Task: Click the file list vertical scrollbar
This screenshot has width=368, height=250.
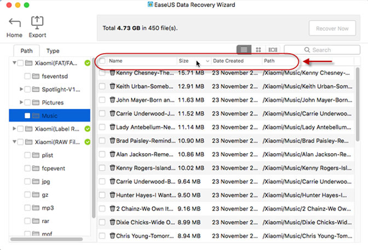Action: point(358,104)
